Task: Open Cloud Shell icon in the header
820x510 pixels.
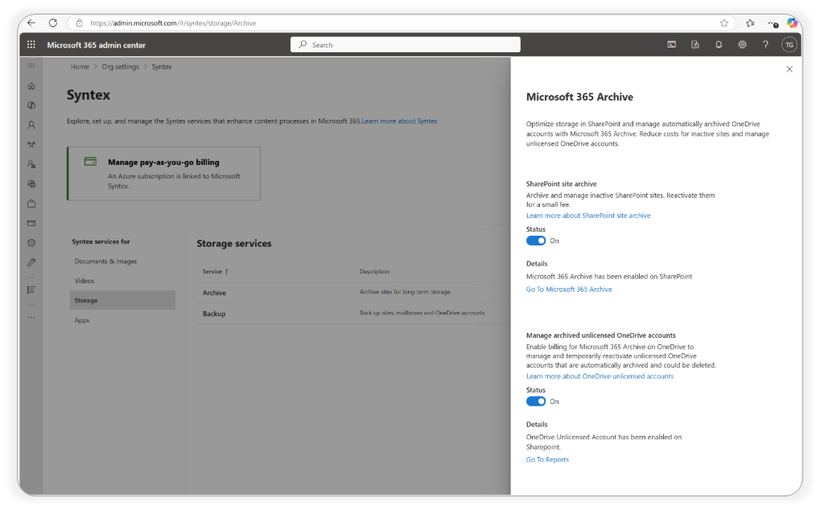Action: [x=671, y=45]
